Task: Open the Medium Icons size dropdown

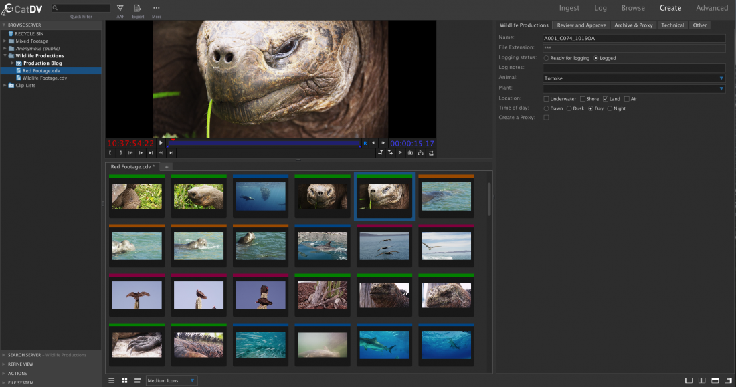Action: tap(171, 380)
